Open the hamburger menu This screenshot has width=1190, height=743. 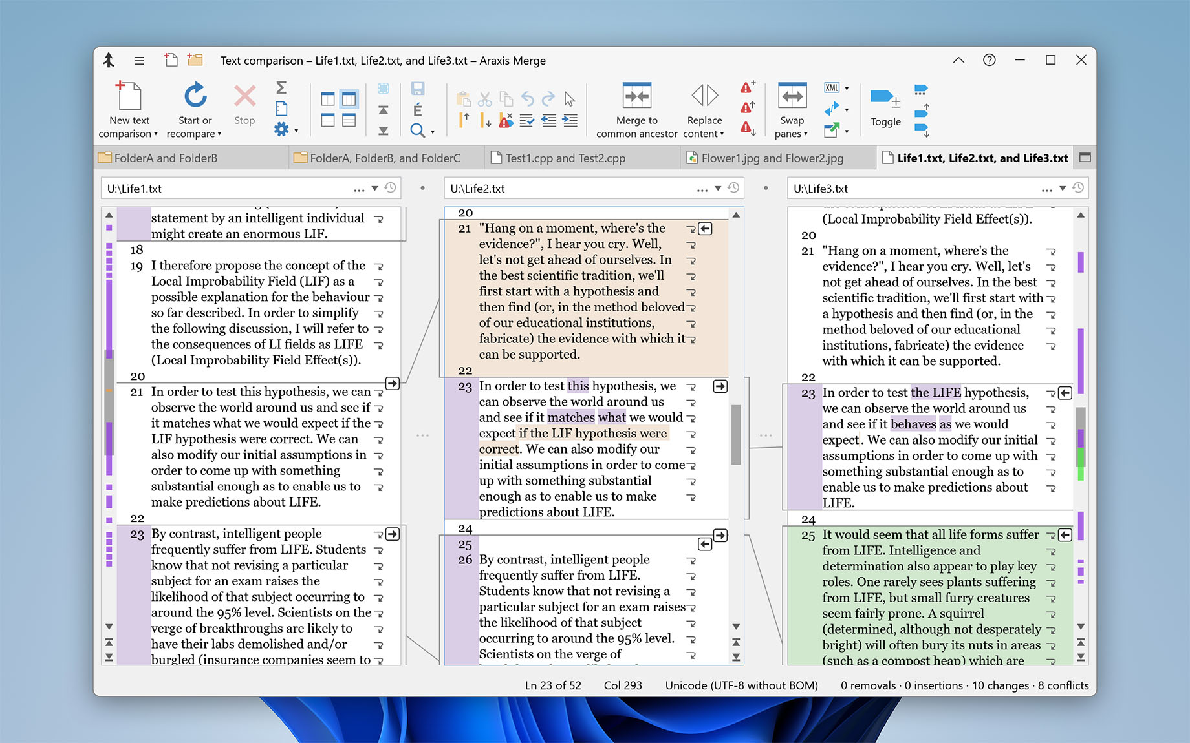tap(139, 60)
